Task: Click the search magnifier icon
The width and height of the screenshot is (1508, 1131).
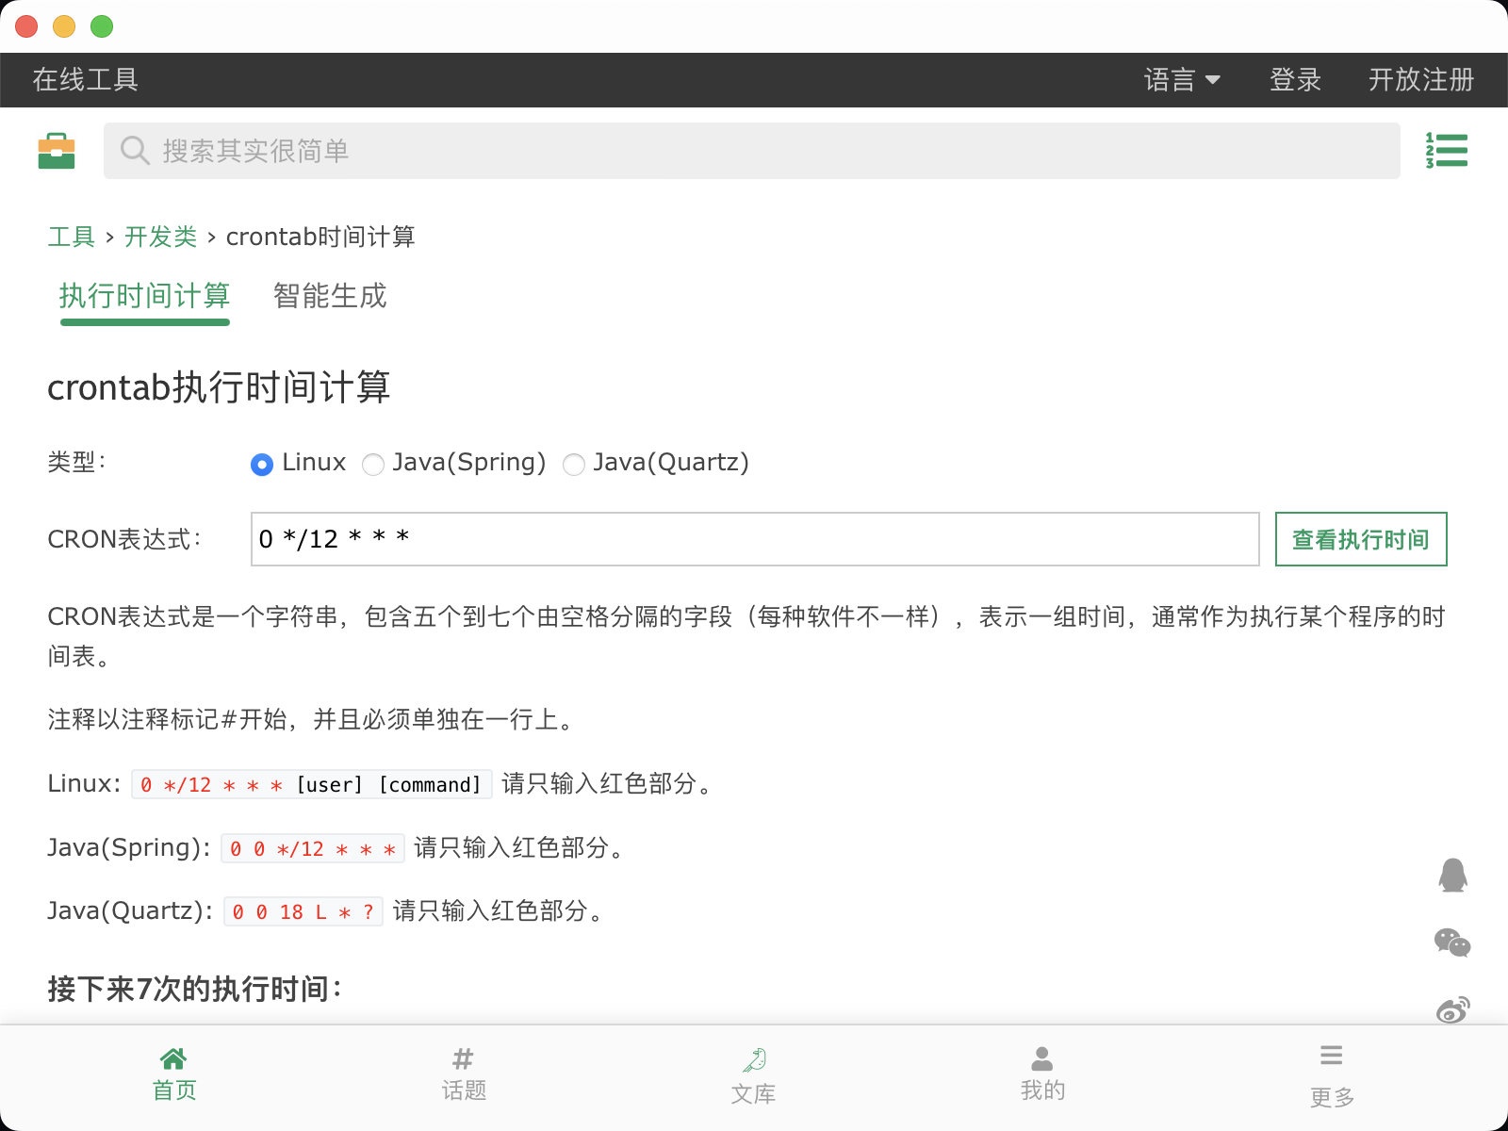Action: pos(135,151)
